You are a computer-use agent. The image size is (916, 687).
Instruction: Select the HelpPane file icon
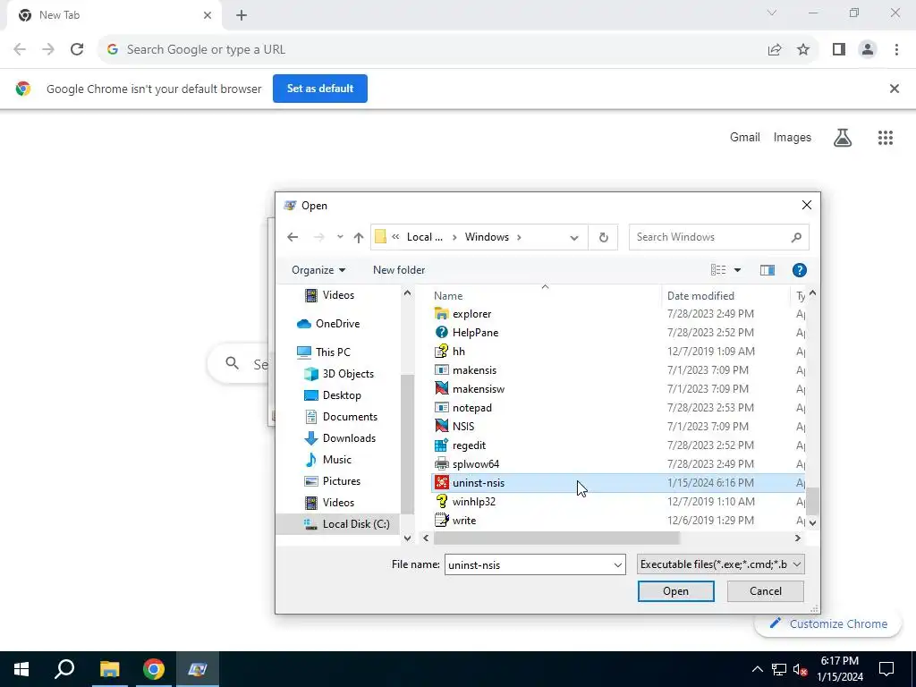(442, 333)
